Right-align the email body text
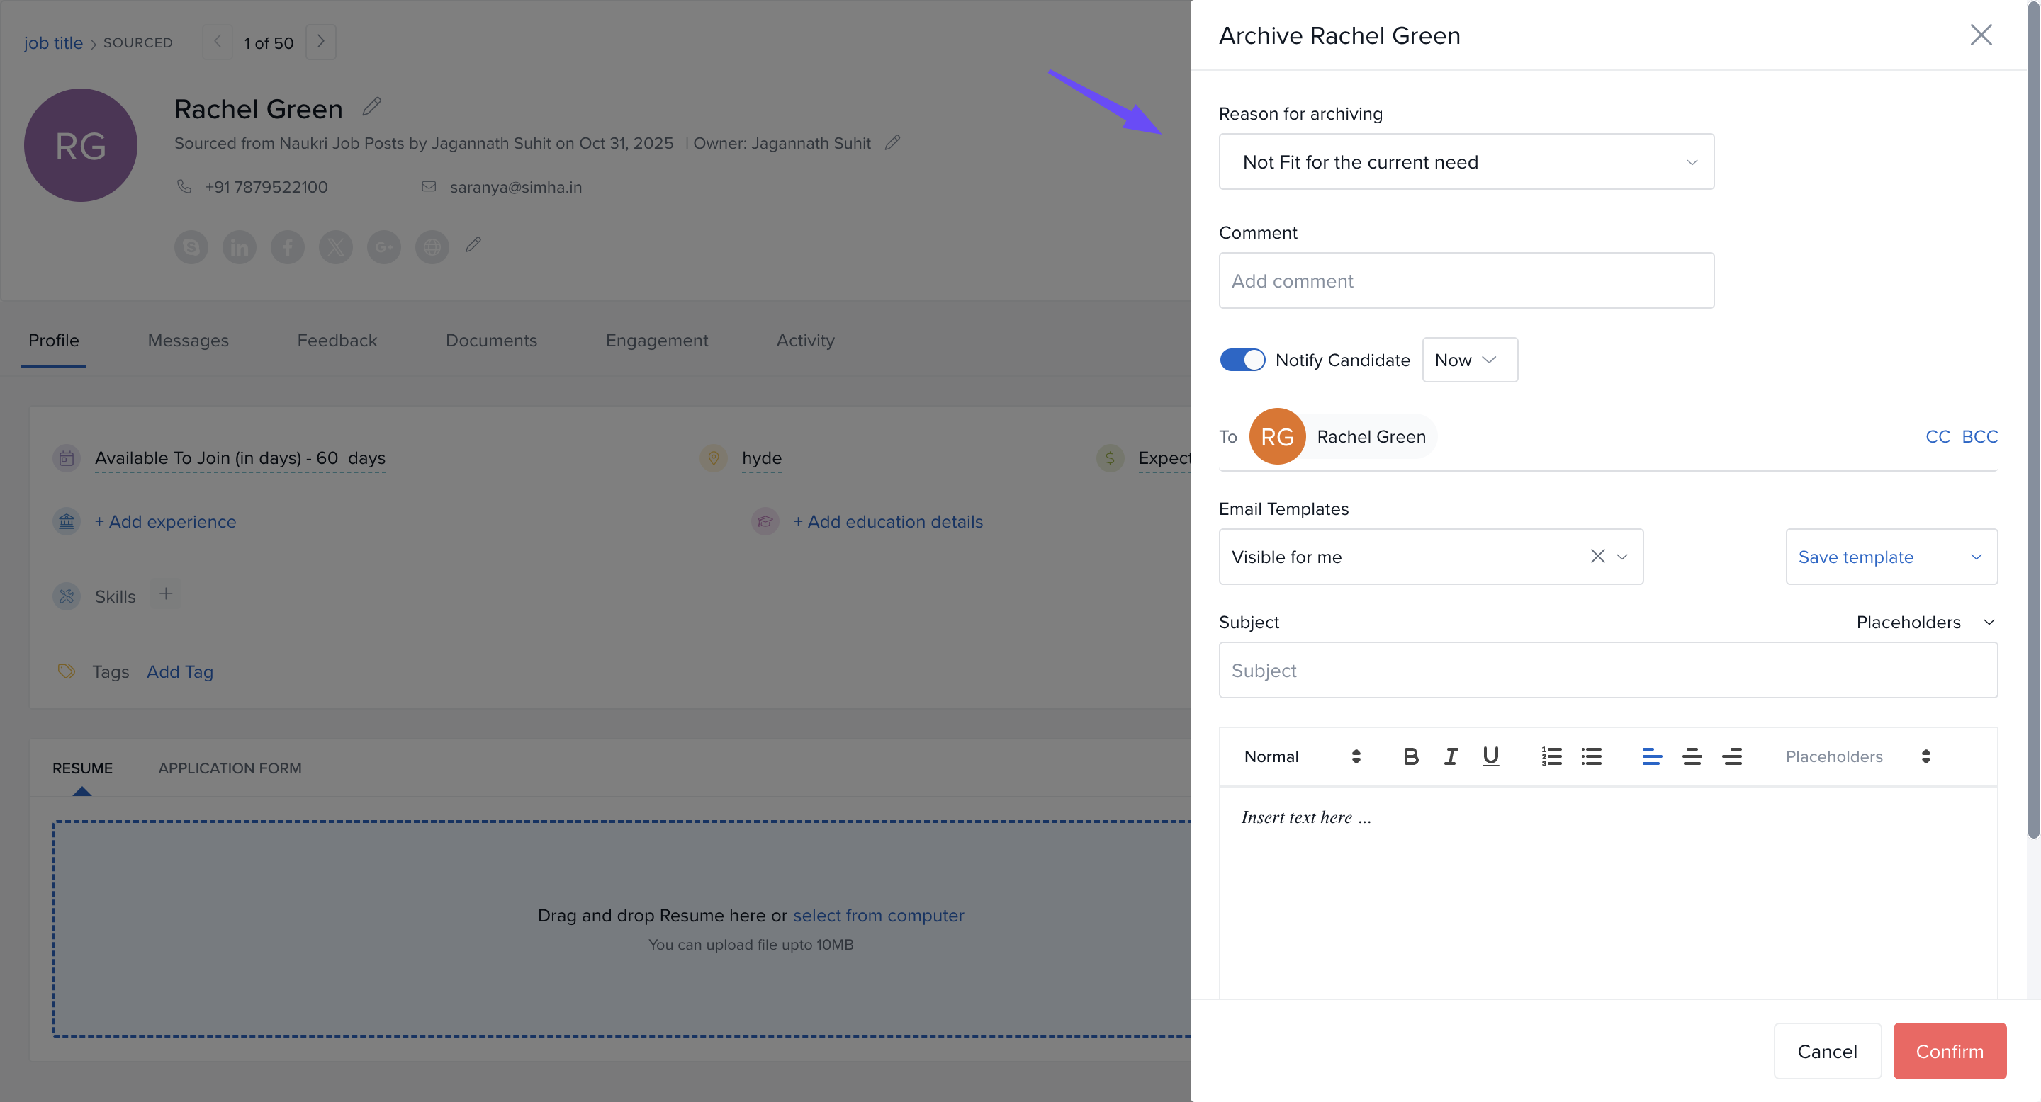The image size is (2041, 1102). point(1732,756)
